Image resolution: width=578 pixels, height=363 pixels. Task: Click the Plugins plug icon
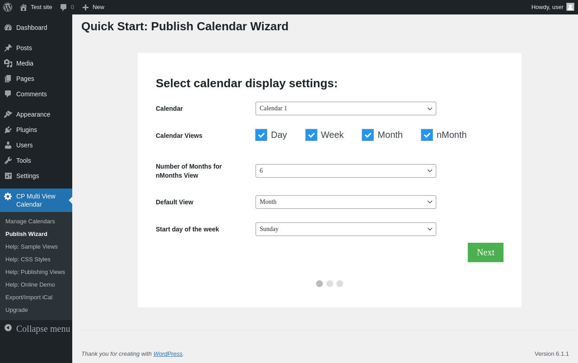(8, 130)
